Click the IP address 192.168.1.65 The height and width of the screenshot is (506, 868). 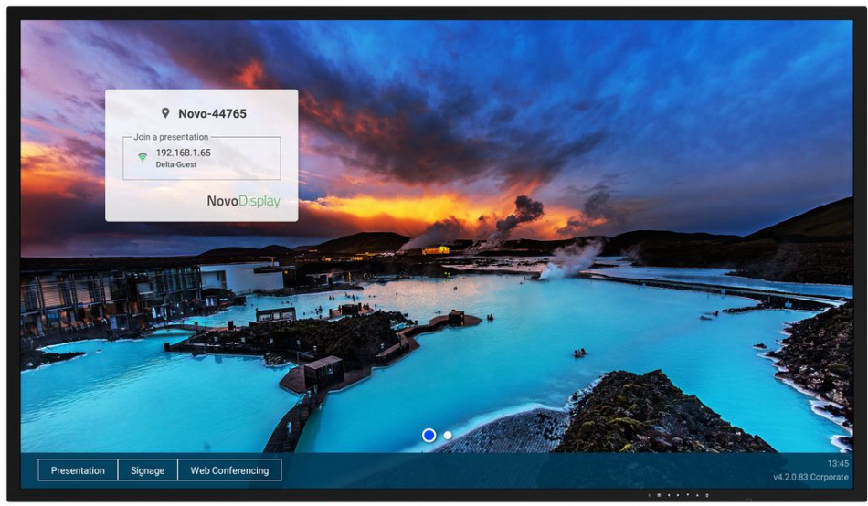coord(183,153)
